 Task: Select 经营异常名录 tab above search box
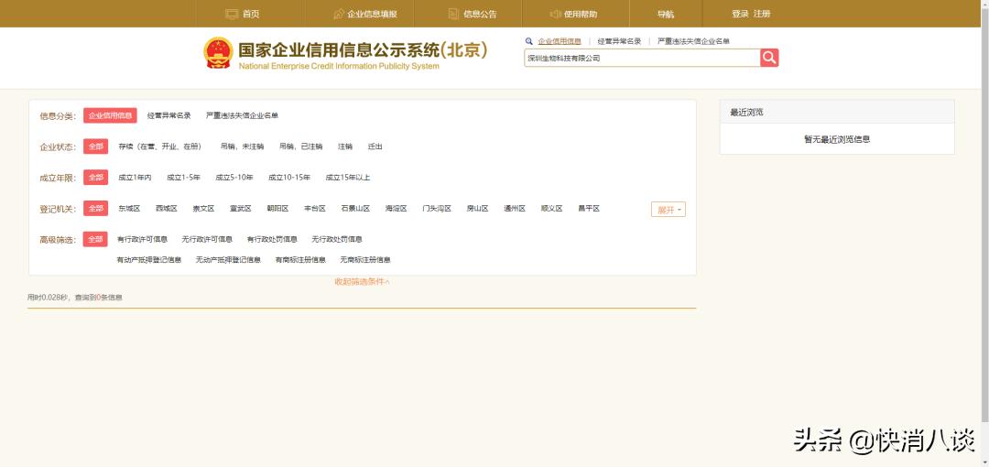[x=619, y=41]
